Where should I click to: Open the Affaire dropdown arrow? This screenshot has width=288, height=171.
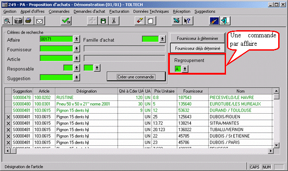pyautogui.click(x=77, y=39)
